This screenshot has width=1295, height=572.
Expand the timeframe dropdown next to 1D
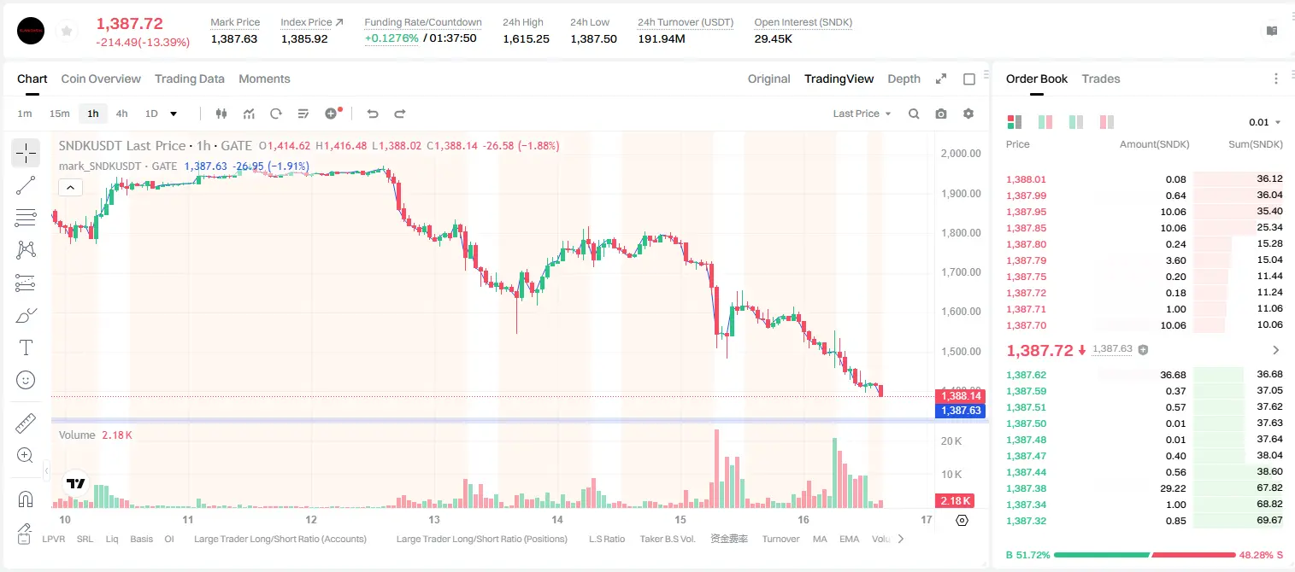[x=174, y=114]
